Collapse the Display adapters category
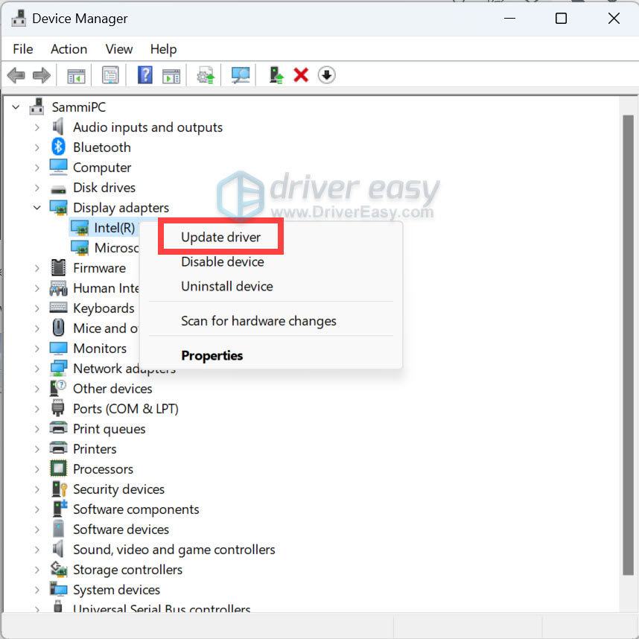 point(37,208)
